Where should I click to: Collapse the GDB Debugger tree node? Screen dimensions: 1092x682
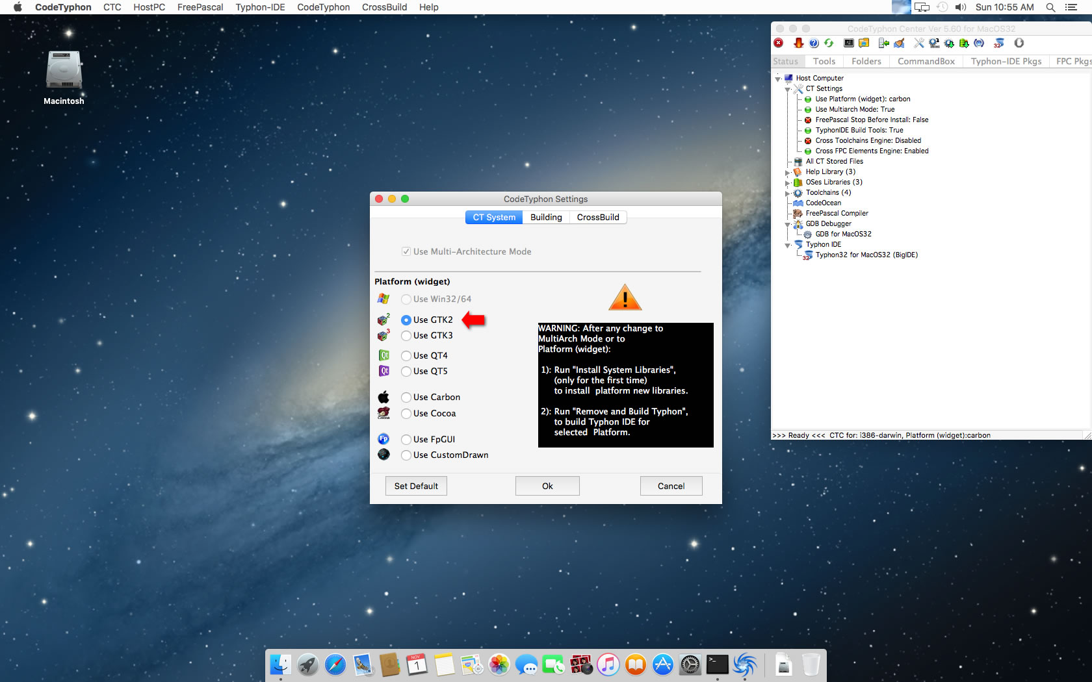pos(788,224)
